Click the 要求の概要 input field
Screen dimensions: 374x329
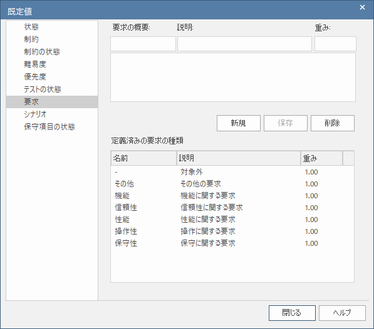(x=143, y=44)
